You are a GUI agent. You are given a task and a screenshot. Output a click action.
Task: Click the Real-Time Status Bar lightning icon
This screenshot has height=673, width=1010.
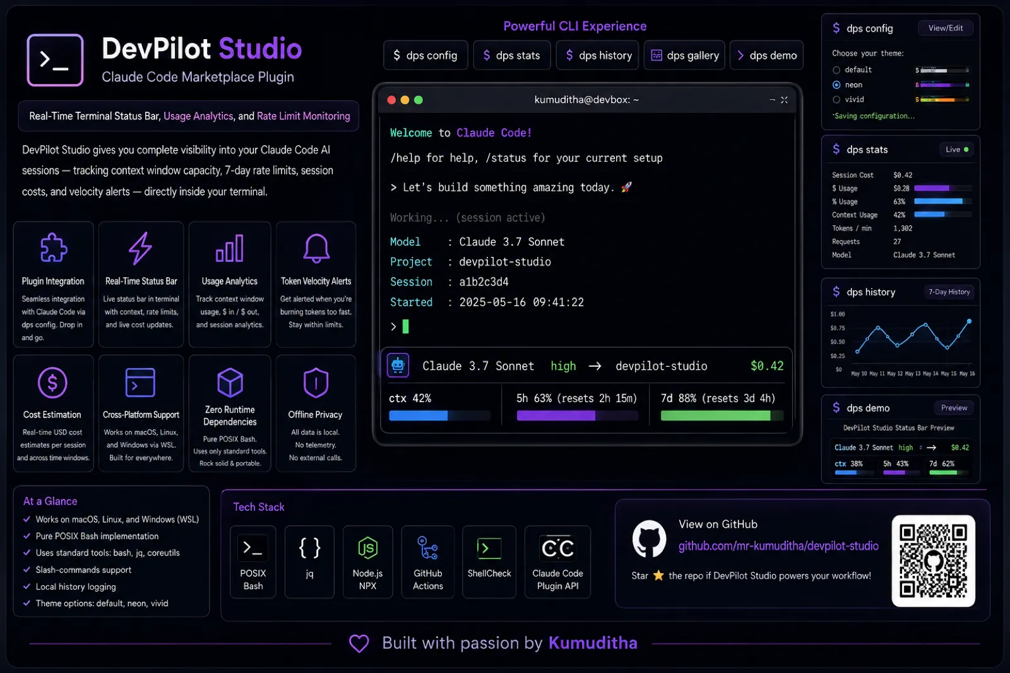pos(141,248)
